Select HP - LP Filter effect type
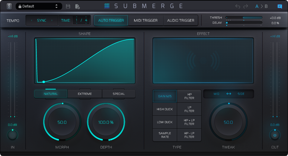 (x=189, y=135)
